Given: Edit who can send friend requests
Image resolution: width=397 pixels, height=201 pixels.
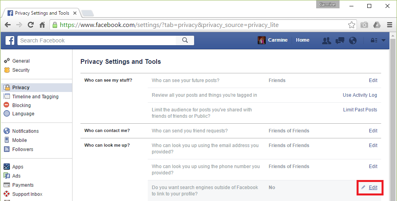Looking at the screenshot, I should (x=373, y=131).
